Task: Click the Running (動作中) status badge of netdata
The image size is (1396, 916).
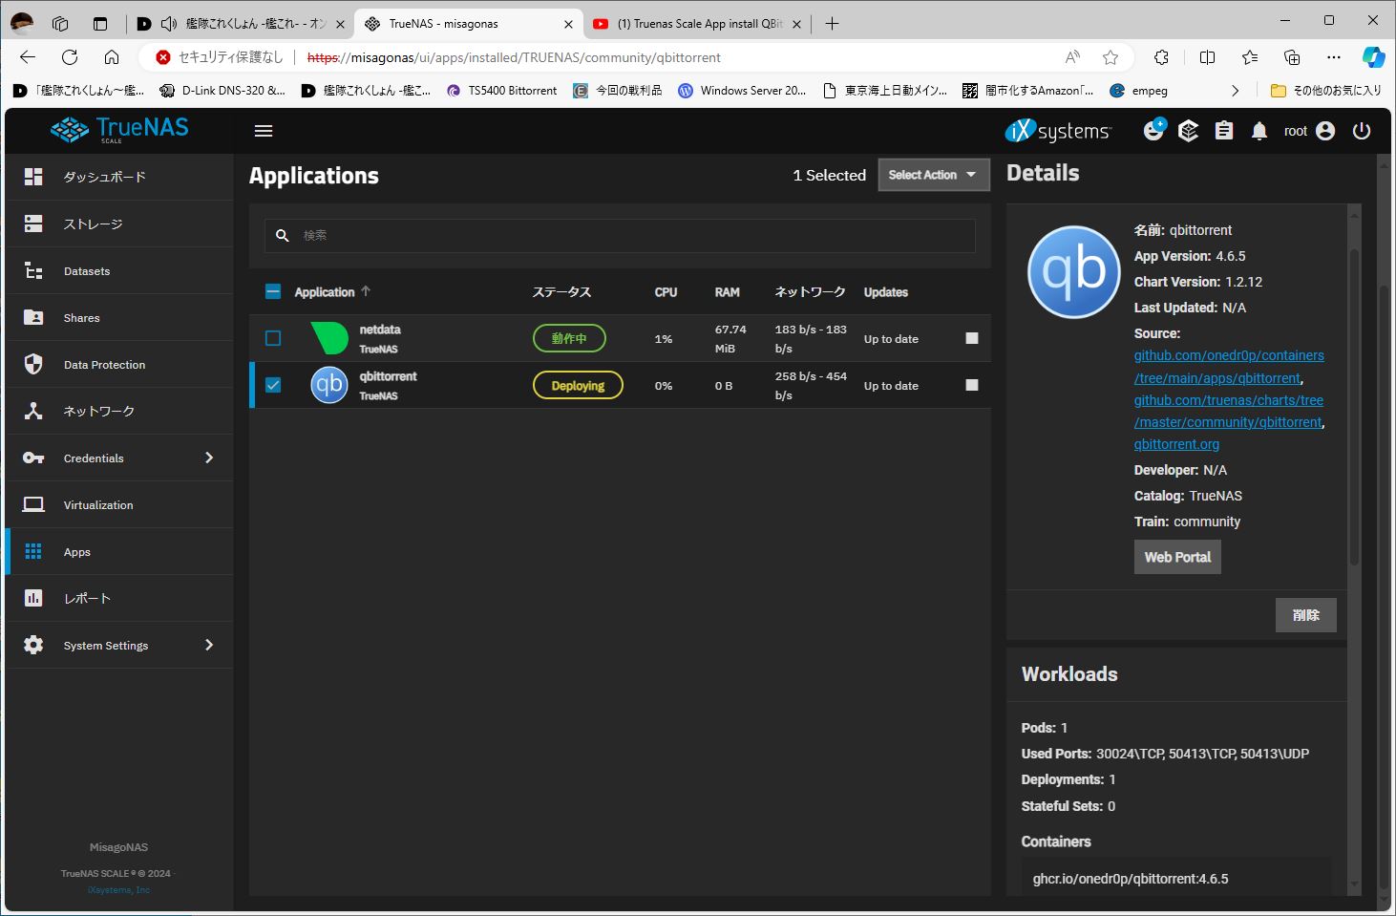Action: click(569, 338)
